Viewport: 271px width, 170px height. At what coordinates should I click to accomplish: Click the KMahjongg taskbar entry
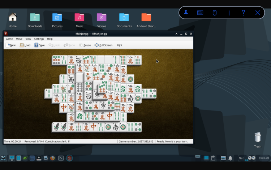69,158
